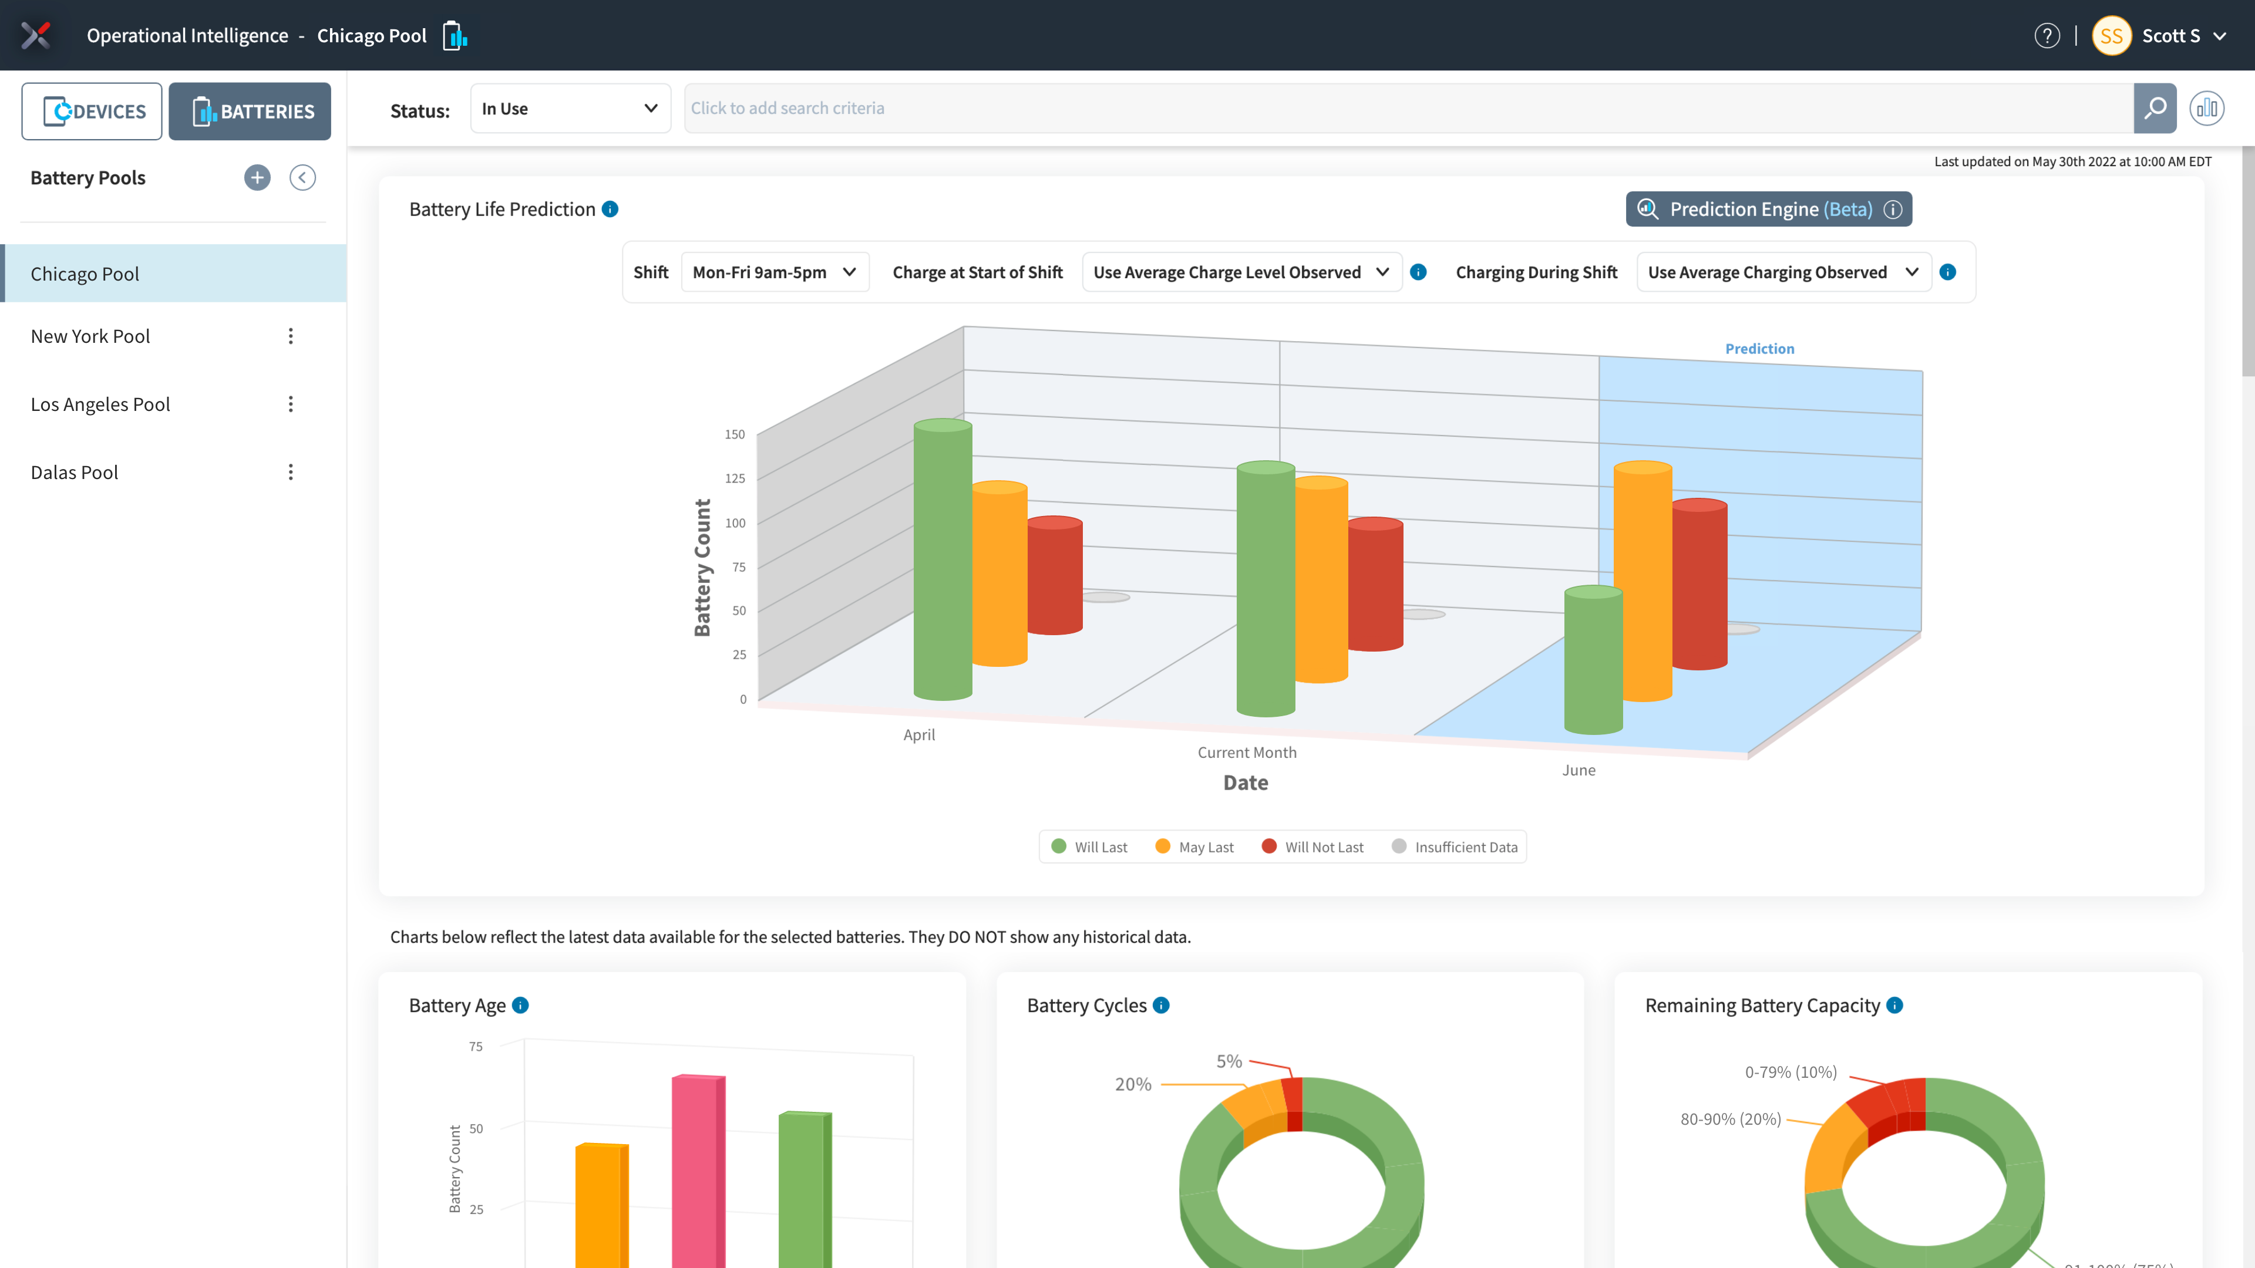This screenshot has width=2255, height=1268.
Task: Click the Current Month axis label
Action: (x=1247, y=753)
